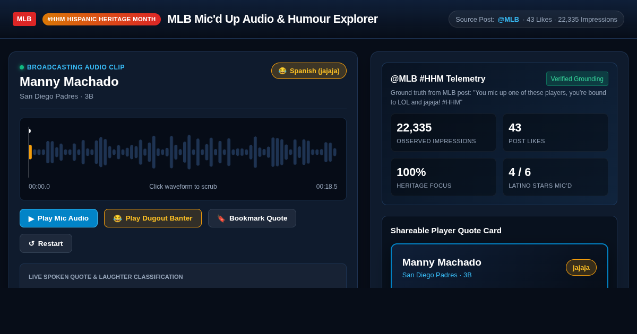Click the ground truth MLB post description text

(x=498, y=97)
